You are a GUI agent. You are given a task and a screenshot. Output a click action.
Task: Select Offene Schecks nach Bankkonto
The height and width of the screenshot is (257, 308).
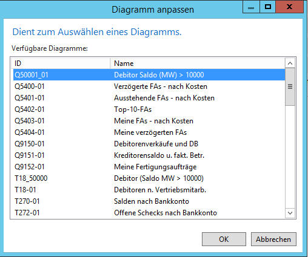coord(149,213)
